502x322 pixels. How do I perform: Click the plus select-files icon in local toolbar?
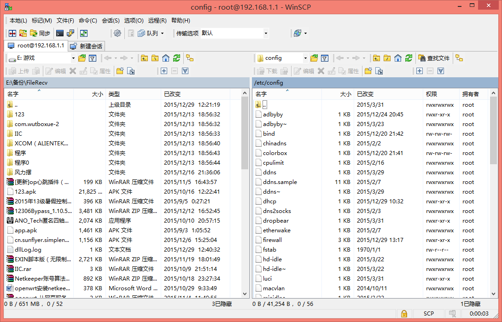(x=164, y=71)
